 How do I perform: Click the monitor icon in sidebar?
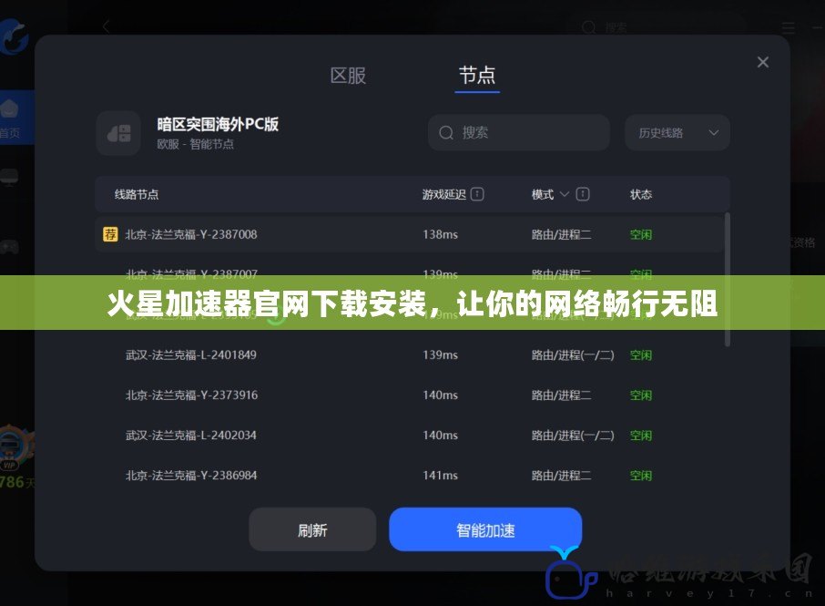coord(9,177)
